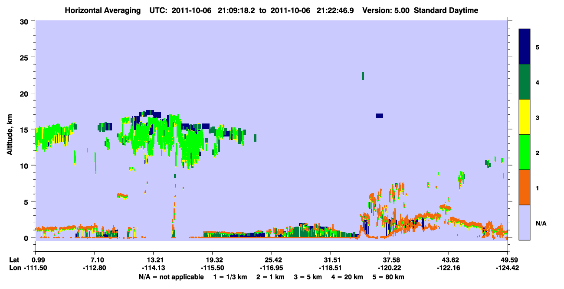Click legend text '5 = 80 km'
This screenshot has height=289, width=564.
coord(389,277)
